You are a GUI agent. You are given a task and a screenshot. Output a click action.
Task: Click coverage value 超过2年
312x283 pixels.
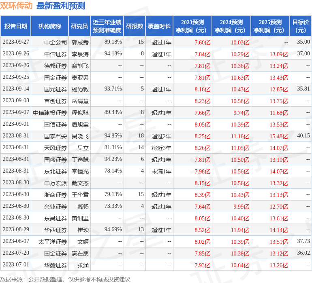[161, 136]
